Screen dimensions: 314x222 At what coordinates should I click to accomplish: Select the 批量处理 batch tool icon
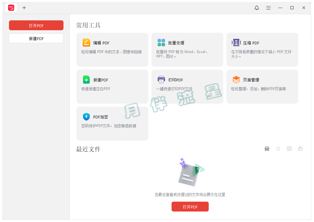(x=161, y=43)
